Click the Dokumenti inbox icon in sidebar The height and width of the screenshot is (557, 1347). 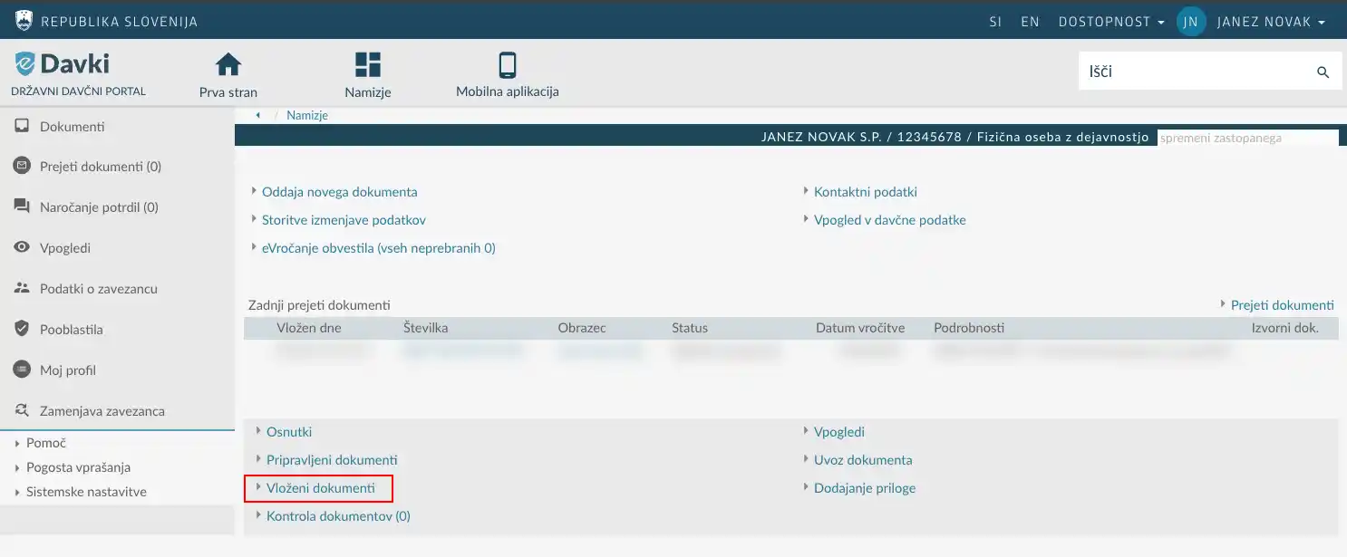point(23,127)
